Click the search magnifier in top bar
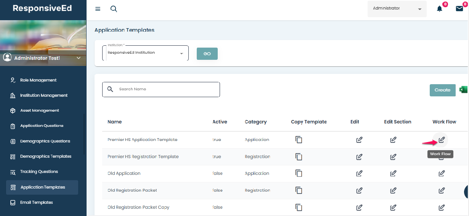 (114, 9)
